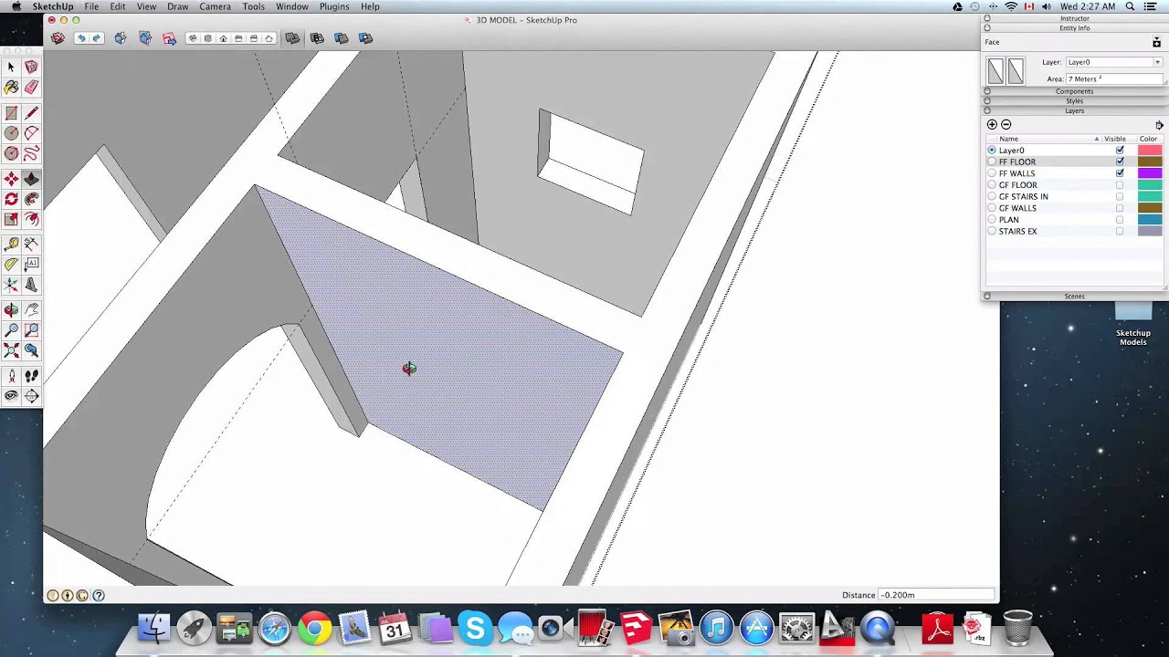Open Google Chrome from the dock
Image resolution: width=1169 pixels, height=657 pixels.
[x=314, y=629]
